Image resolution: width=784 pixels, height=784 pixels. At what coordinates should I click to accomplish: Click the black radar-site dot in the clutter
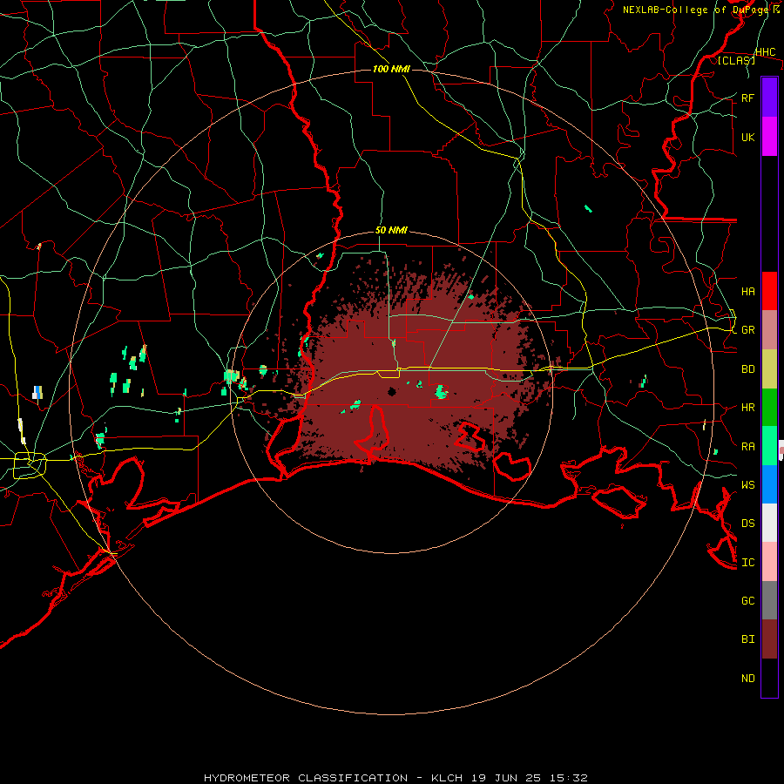392,391
